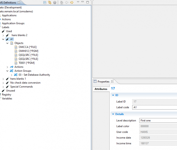The width and height of the screenshot is (177, 150).
Task: Close the Properties view tab
Action: click(x=112, y=81)
